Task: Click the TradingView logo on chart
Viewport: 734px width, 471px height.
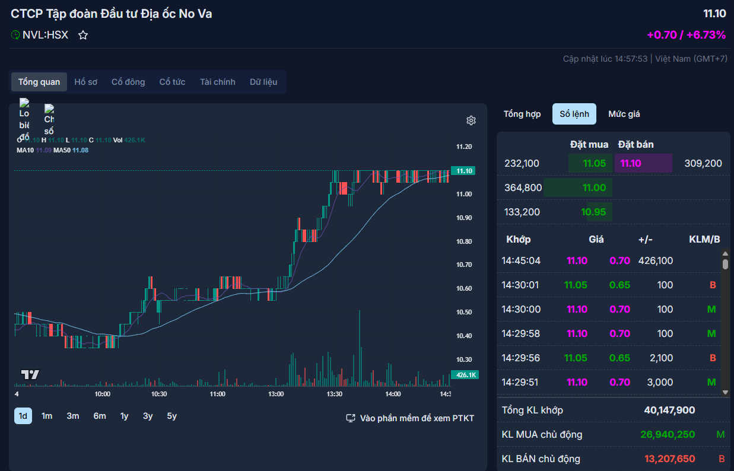Action: click(x=30, y=374)
